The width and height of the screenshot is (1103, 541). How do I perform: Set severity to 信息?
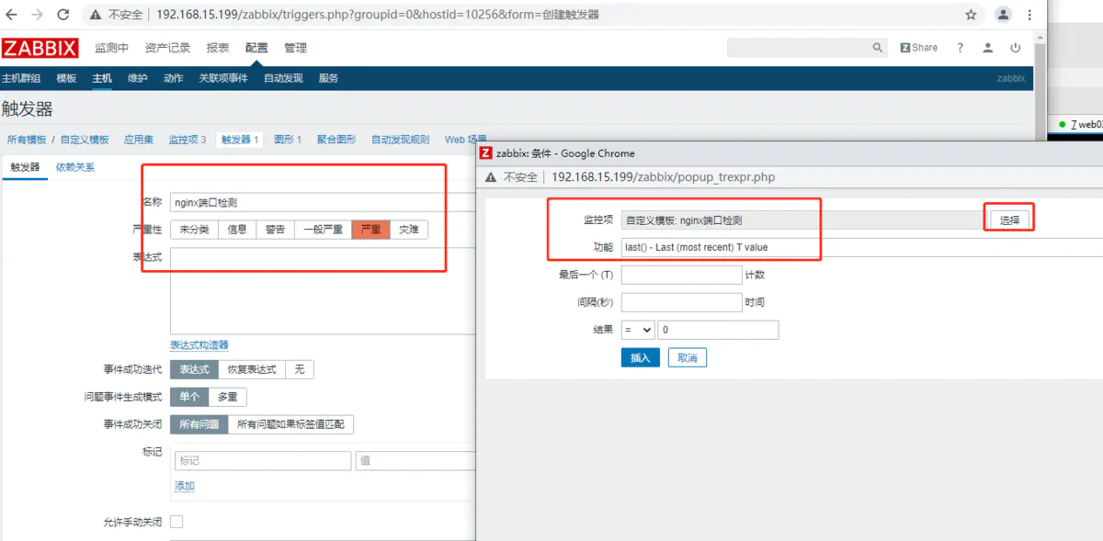tap(237, 230)
